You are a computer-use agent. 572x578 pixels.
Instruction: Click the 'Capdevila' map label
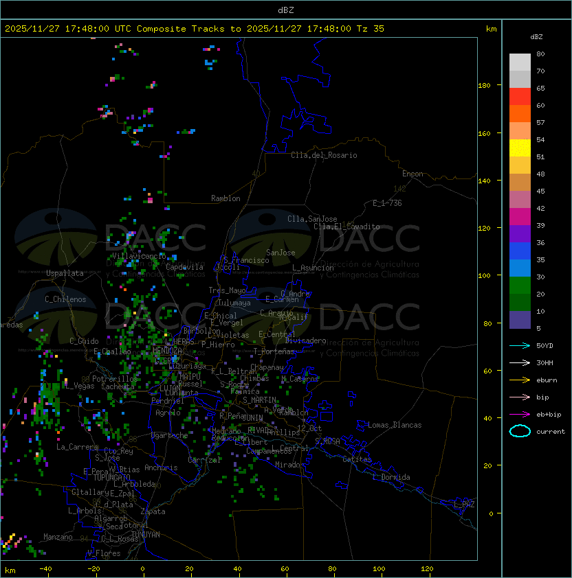184,267
